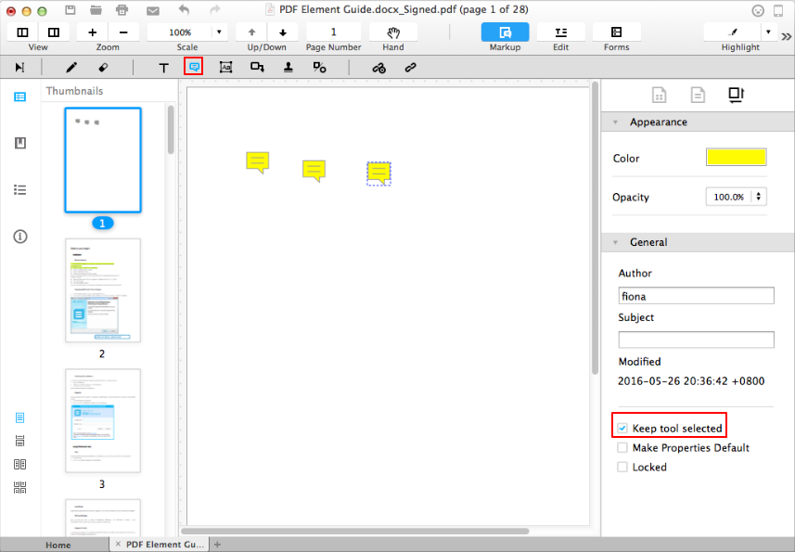Open the Hand tool
795x552 pixels.
(392, 33)
